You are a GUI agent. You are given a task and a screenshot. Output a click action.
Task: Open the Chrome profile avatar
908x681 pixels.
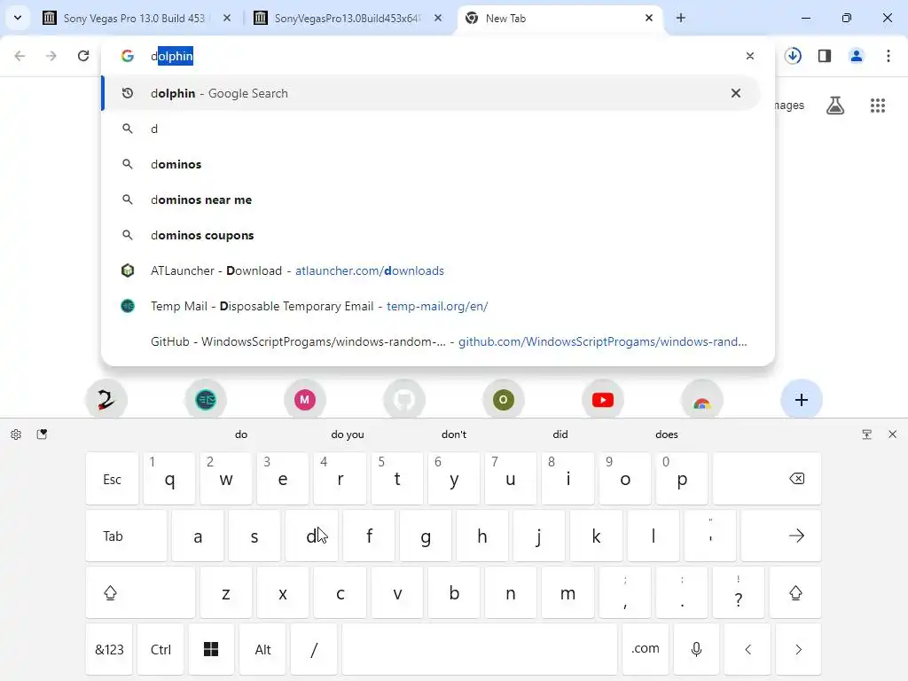857,56
